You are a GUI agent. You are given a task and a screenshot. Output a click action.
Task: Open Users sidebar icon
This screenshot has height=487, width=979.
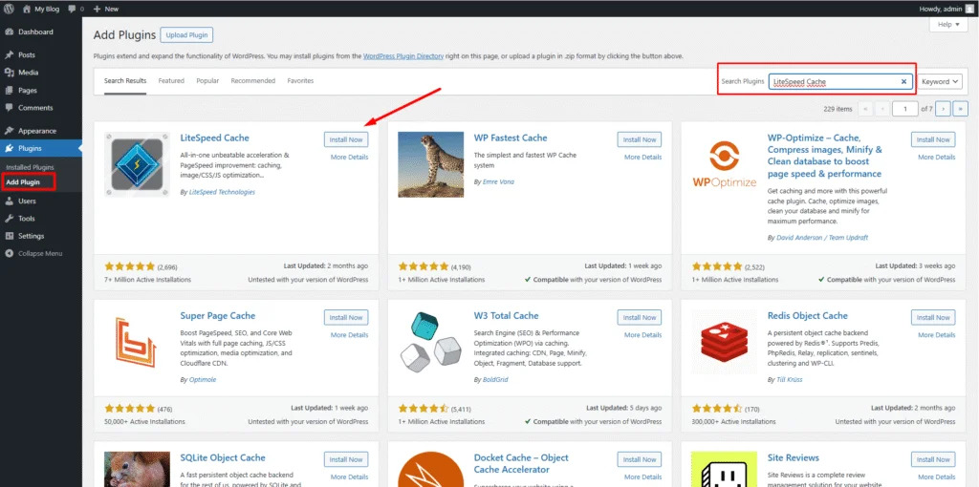(x=10, y=201)
